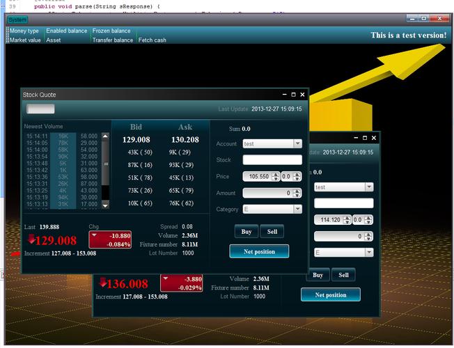Minimize the front Stock Quote window
Image resolution: width=454 pixels, height=348 pixels.
tap(284, 95)
